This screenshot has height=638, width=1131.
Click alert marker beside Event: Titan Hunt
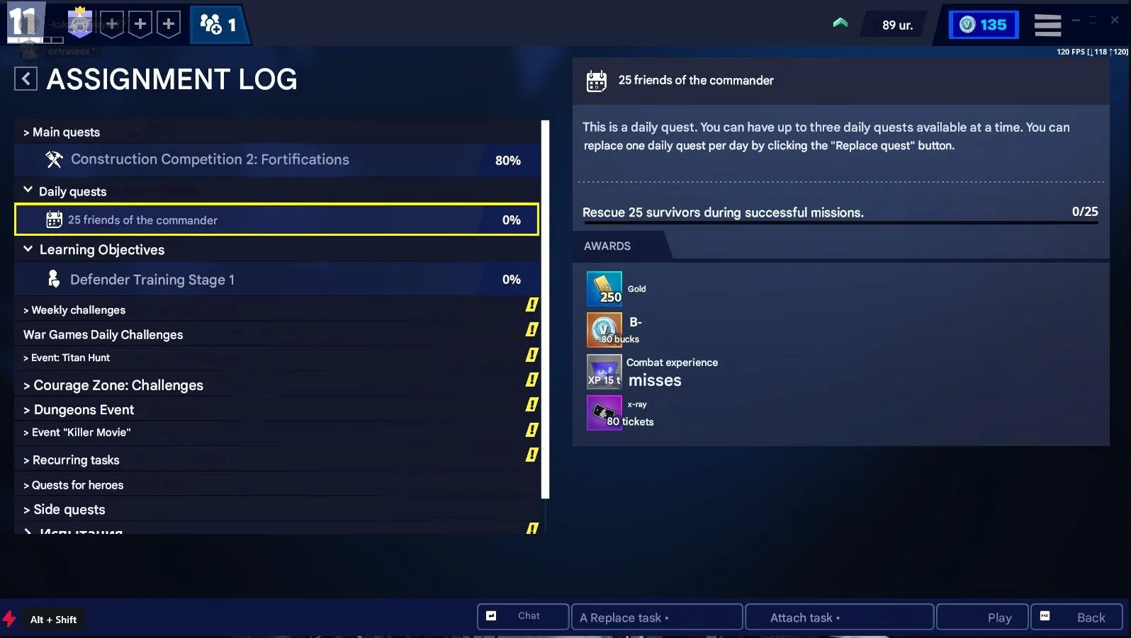pos(531,355)
